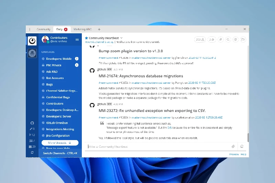Open the 2020-02-12T00:26:49Z timestamp link
275x183 pixels.
pyautogui.click(x=209, y=117)
